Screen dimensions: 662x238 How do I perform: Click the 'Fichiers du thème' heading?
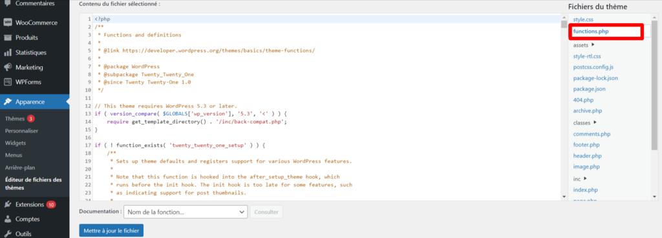597,6
